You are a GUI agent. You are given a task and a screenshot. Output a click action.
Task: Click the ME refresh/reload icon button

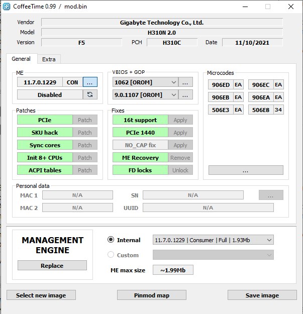(90, 94)
